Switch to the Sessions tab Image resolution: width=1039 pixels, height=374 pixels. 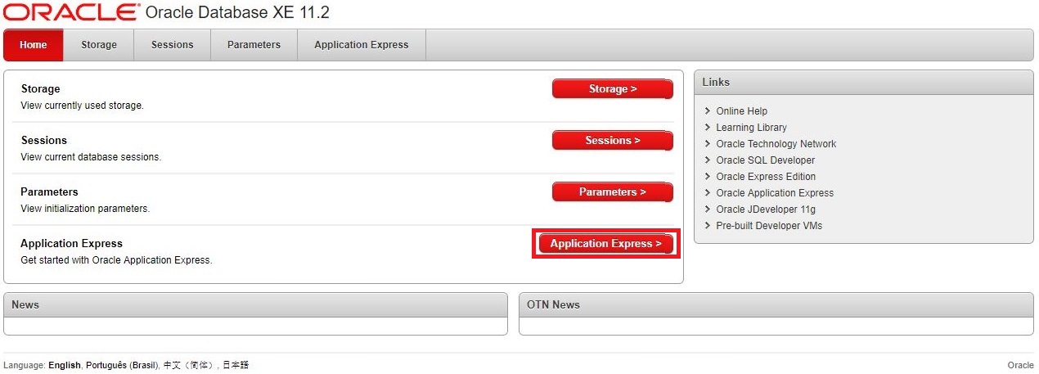tap(173, 45)
